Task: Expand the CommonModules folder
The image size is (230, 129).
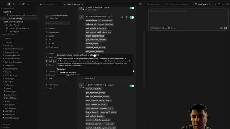Action: [13, 56]
